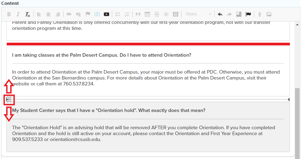Insert a numbered list
This screenshot has width=302, height=159.
(127, 14)
